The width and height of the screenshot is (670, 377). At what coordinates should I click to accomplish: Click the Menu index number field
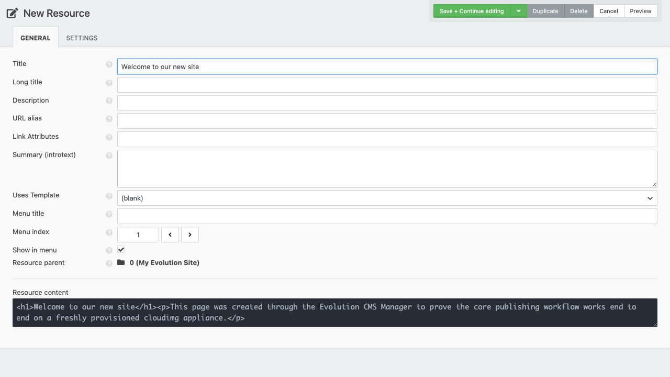pos(138,235)
